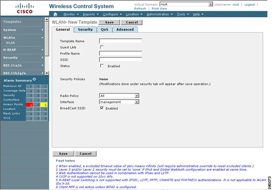272x190 pixels.
Task: Click the root username link
Action: pos(236,5)
